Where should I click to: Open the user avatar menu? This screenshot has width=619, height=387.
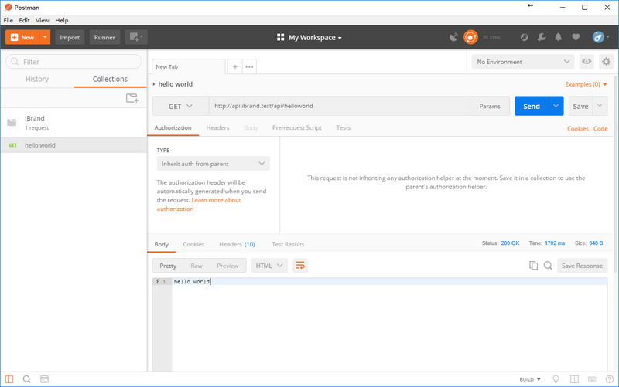click(x=600, y=37)
